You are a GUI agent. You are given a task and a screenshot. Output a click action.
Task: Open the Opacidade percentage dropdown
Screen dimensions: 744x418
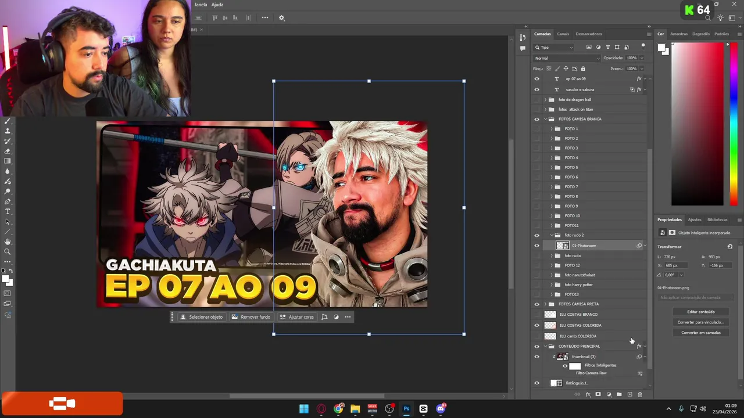[642, 58]
